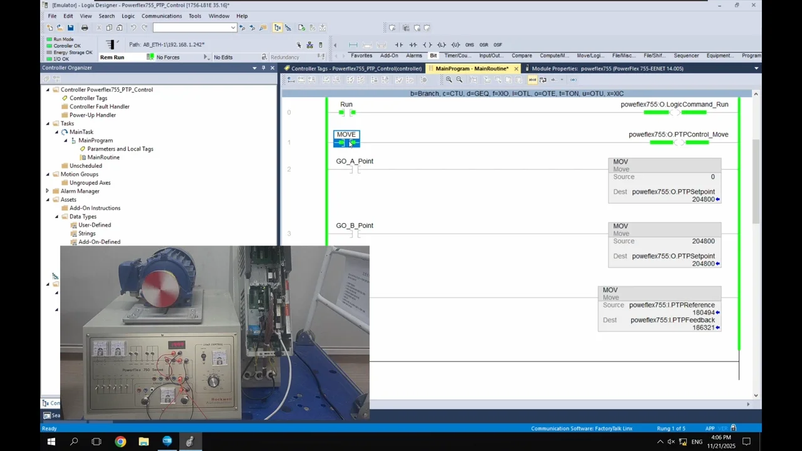Click the Print icon in the toolbar
802x451 pixels.
click(85, 28)
